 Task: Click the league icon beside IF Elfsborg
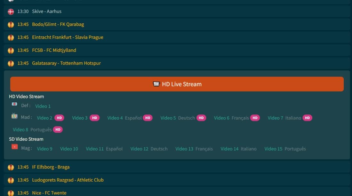(11, 167)
